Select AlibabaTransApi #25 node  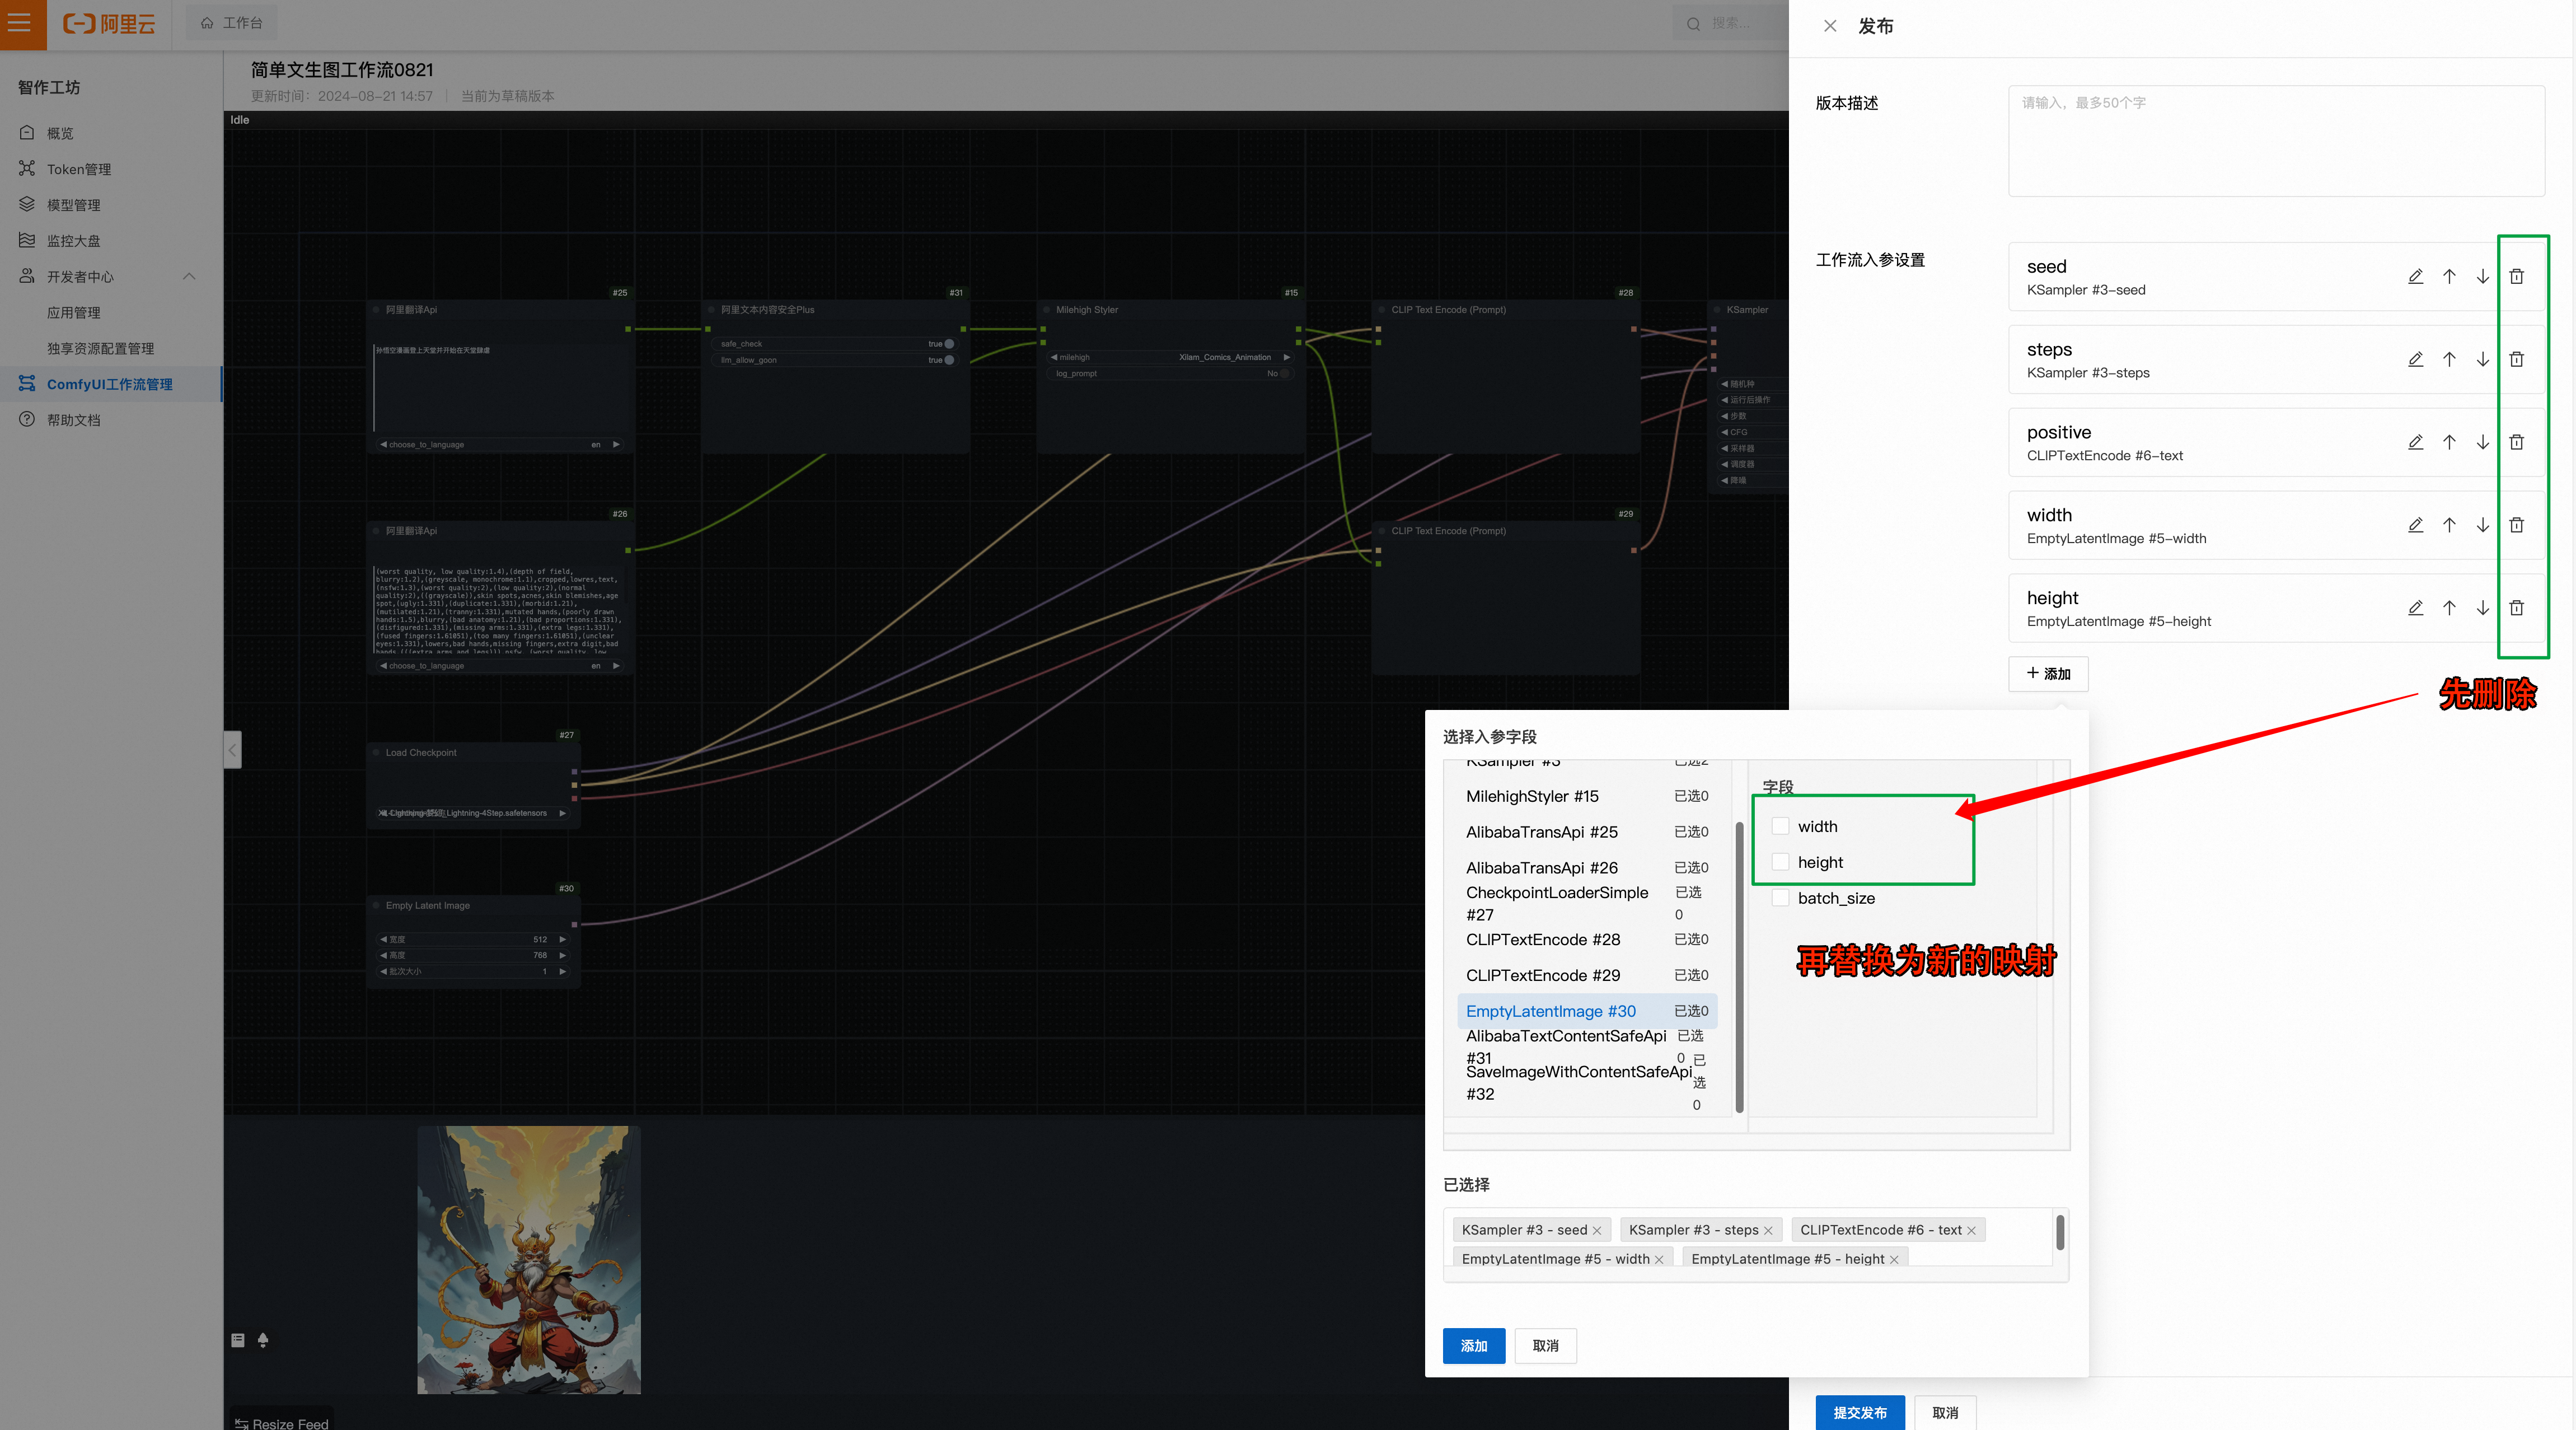click(1587, 832)
